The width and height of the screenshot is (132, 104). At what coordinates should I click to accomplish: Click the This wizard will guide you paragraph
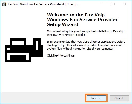tap(86, 33)
